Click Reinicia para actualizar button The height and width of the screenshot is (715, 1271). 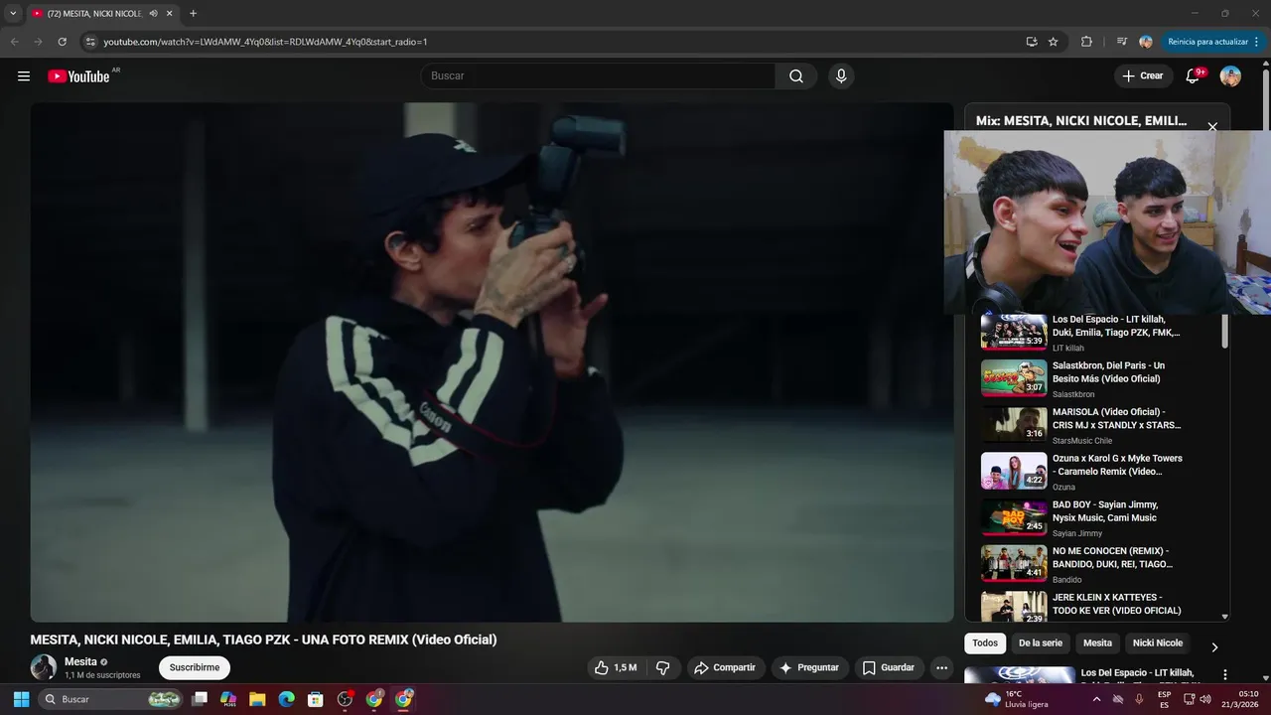(x=1213, y=42)
